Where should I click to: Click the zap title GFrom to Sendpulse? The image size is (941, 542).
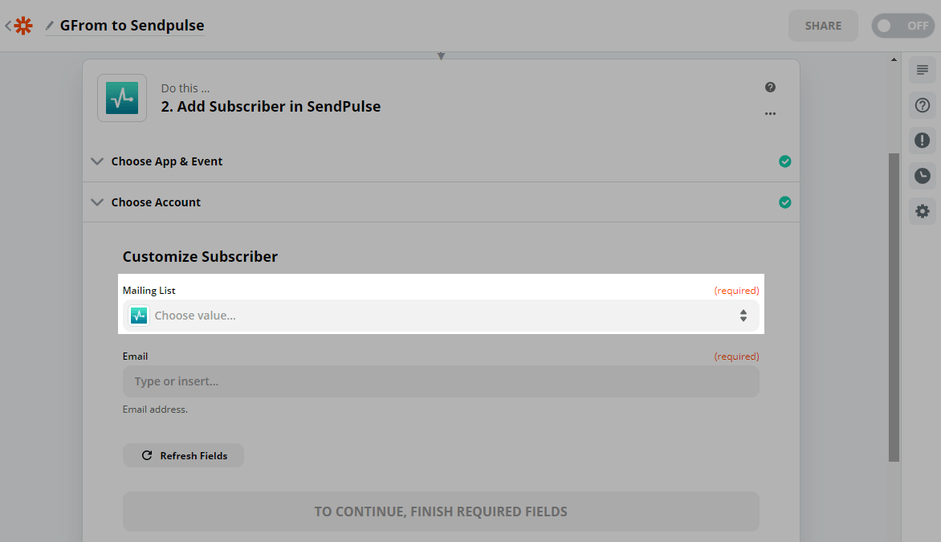pos(132,26)
